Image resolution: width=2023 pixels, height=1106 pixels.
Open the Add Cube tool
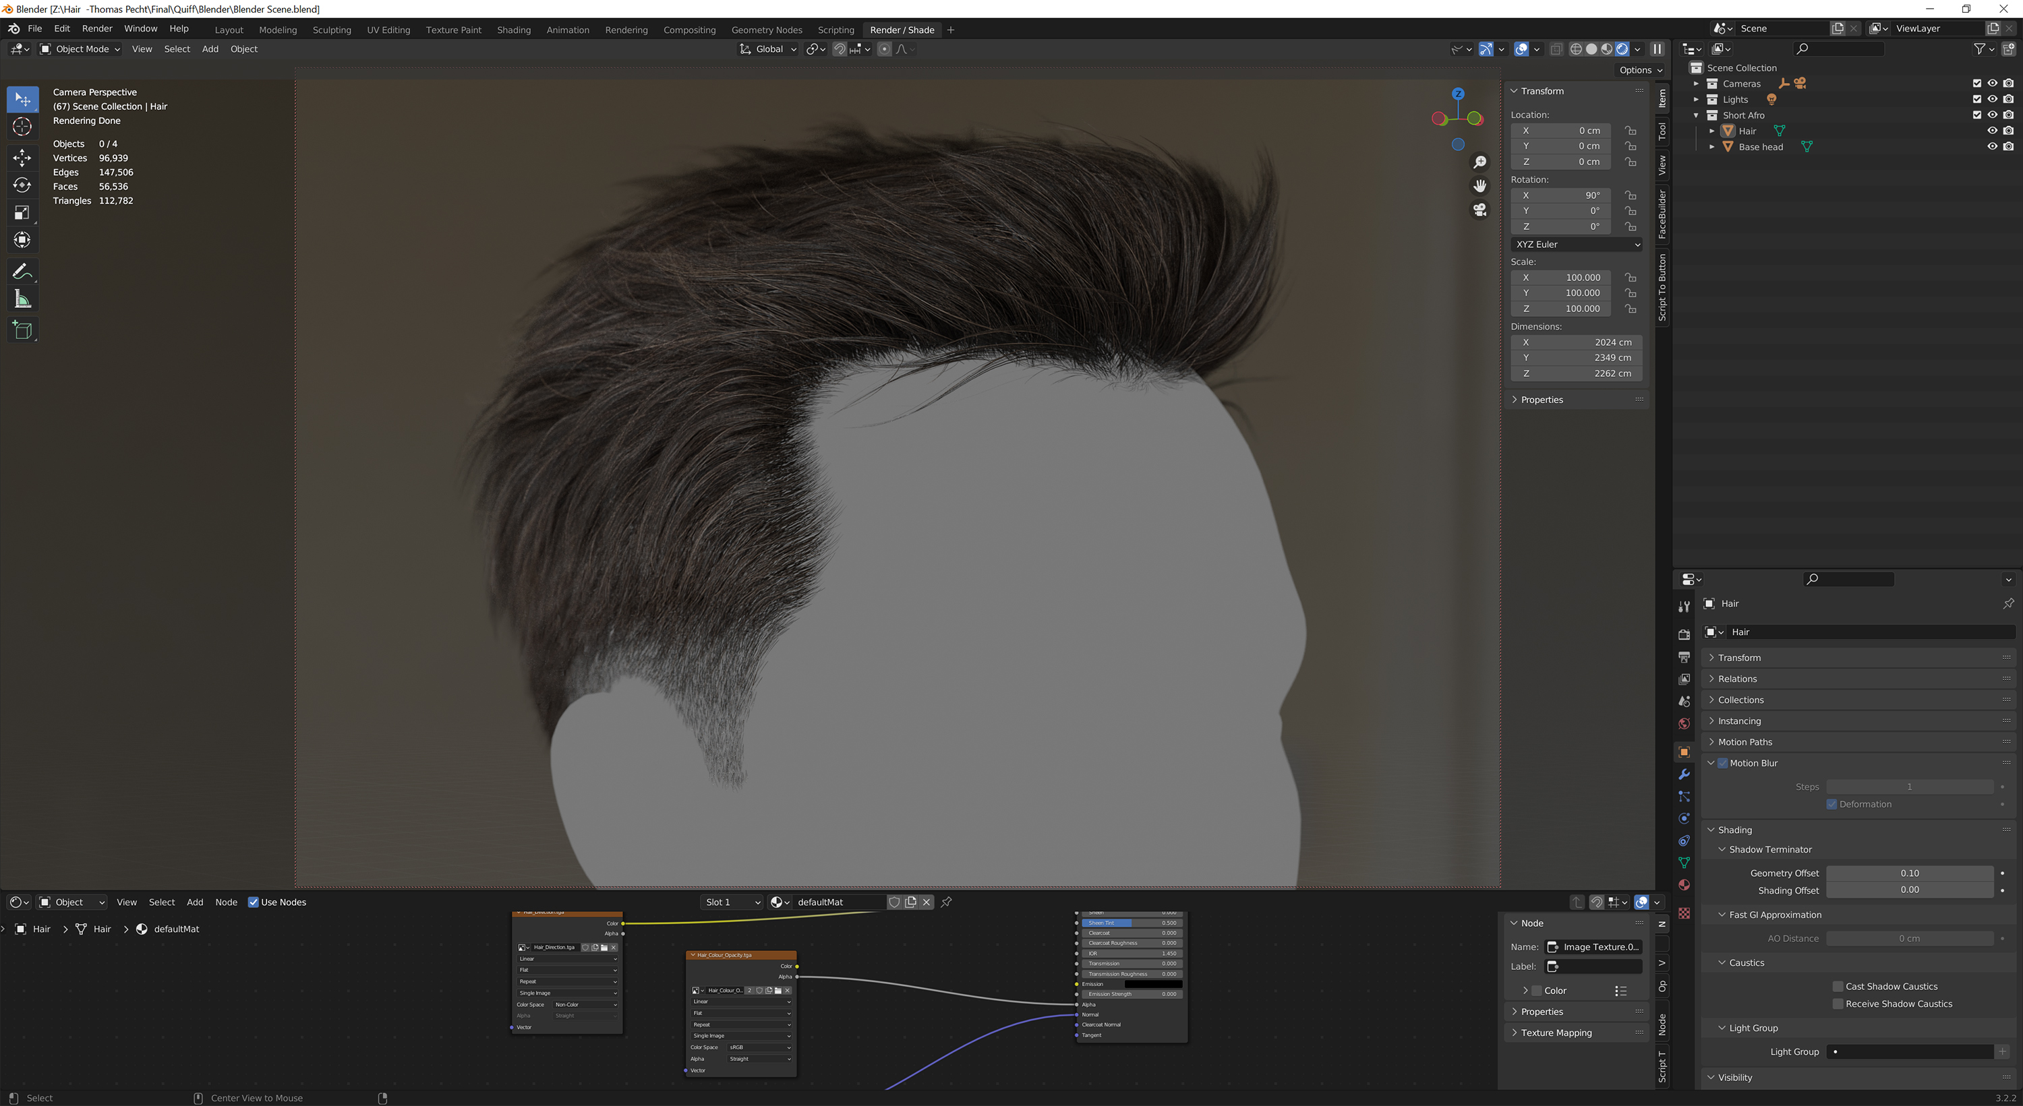pyautogui.click(x=22, y=330)
